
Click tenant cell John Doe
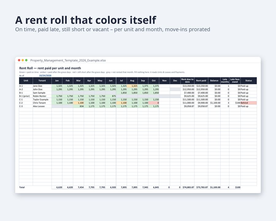tap(42, 89)
